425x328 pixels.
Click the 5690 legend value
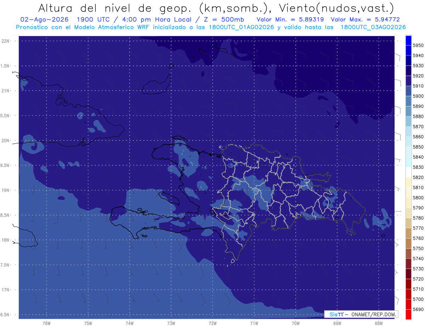pyautogui.click(x=418, y=309)
